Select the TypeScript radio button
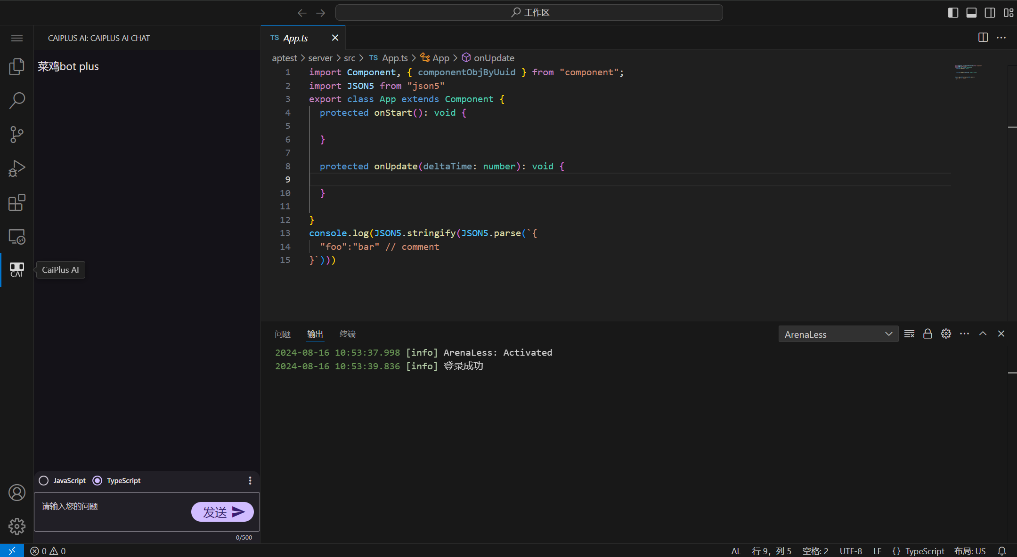1017x557 pixels. coord(98,480)
